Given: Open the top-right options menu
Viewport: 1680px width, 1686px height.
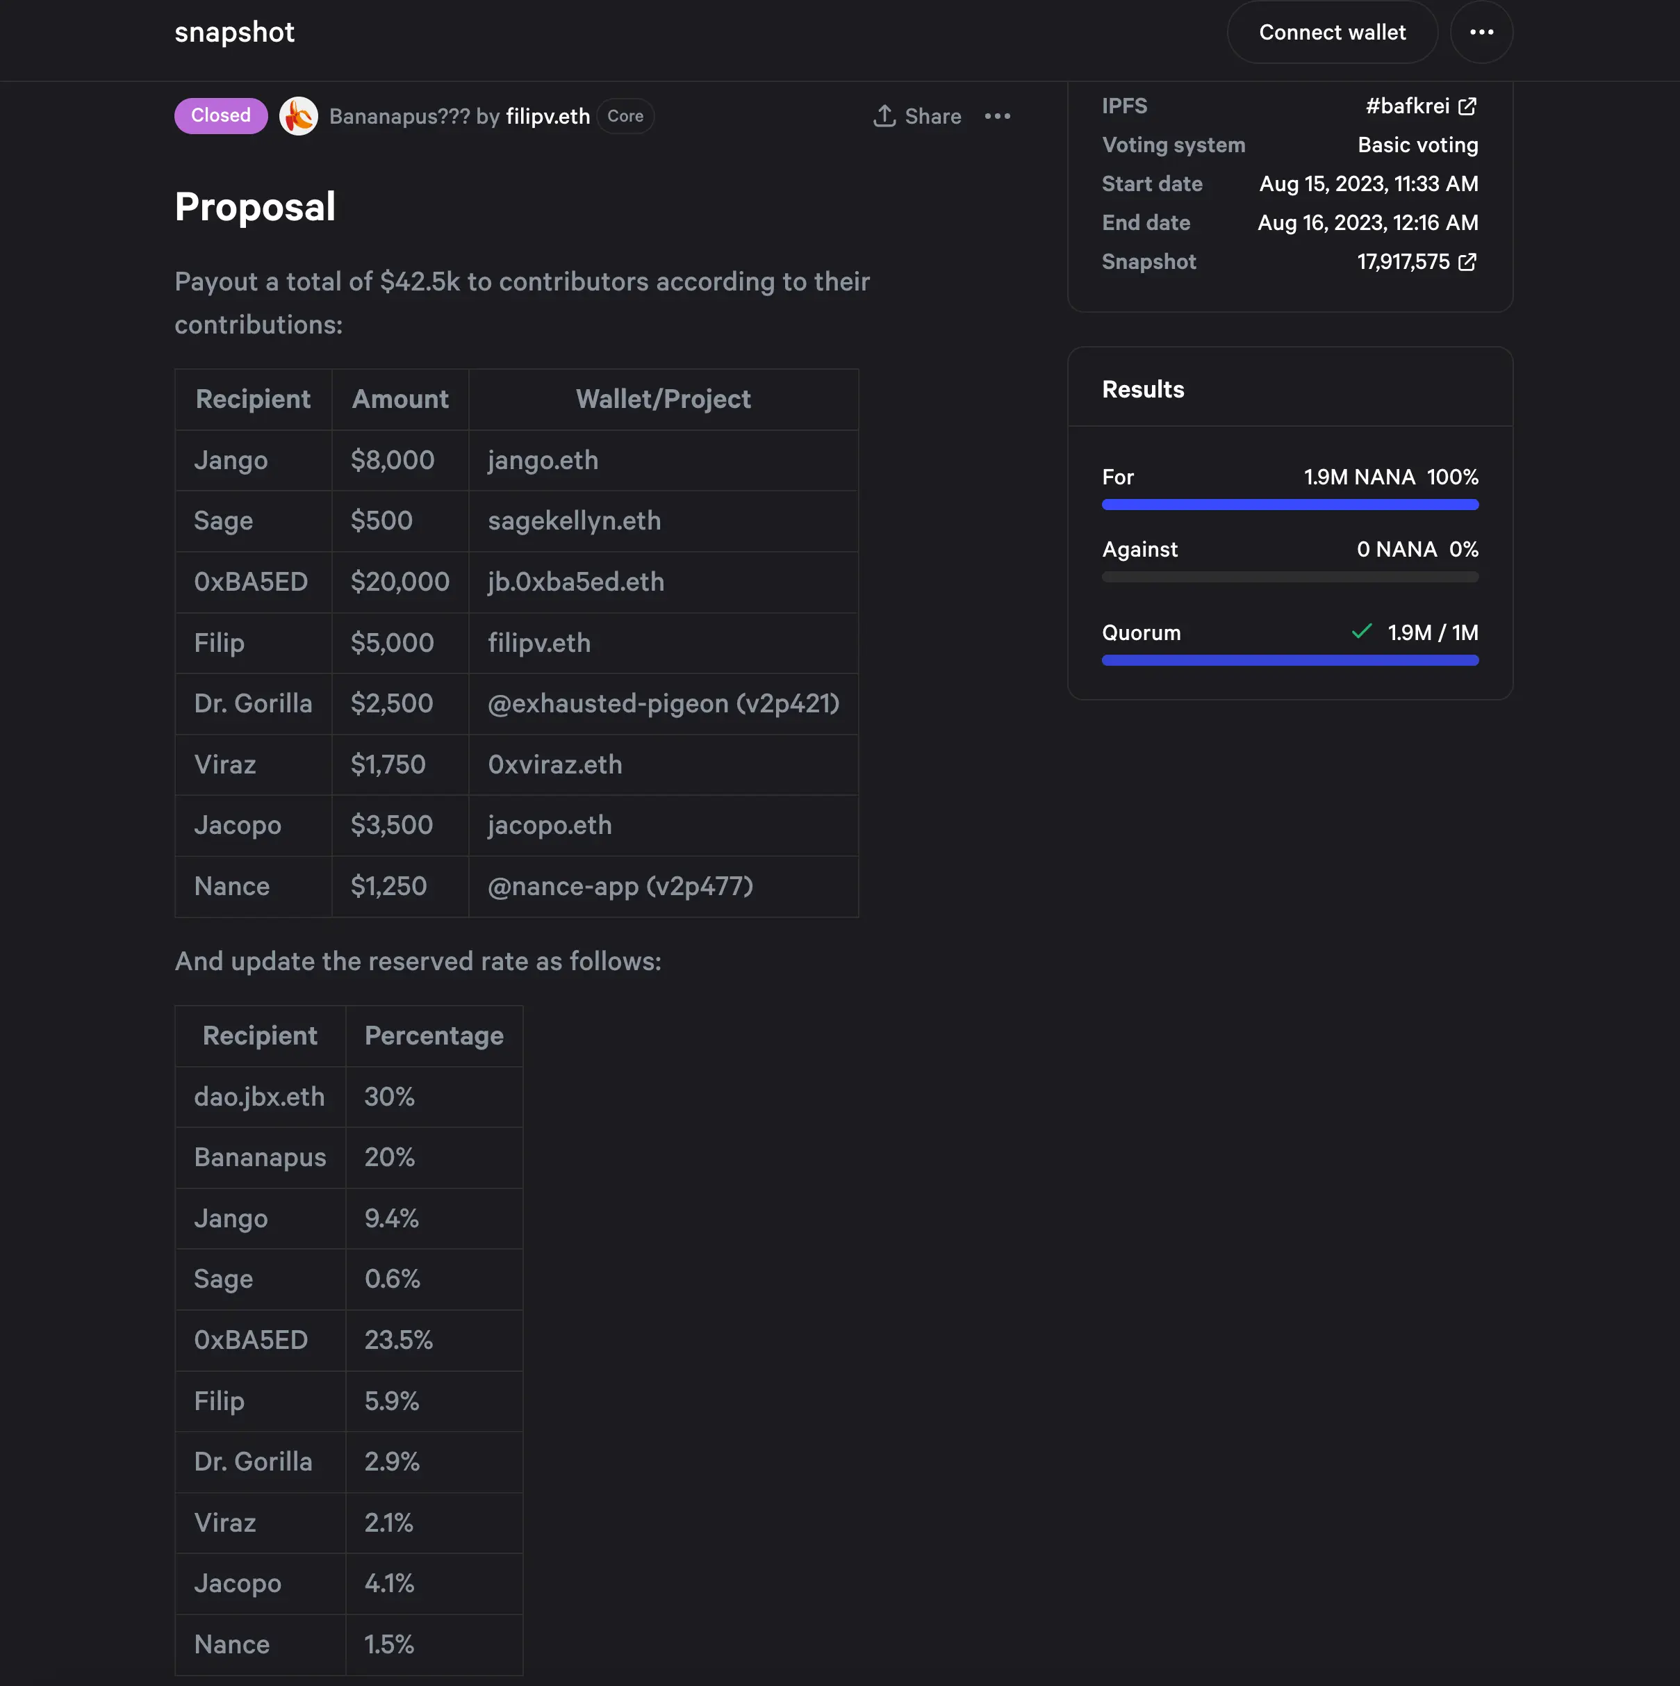Looking at the screenshot, I should (x=1481, y=32).
